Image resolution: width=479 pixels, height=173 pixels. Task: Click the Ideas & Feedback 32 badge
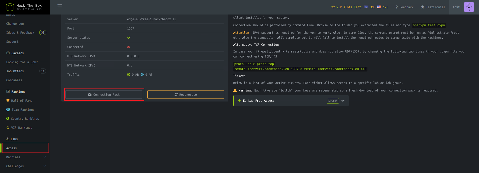[x=43, y=32]
